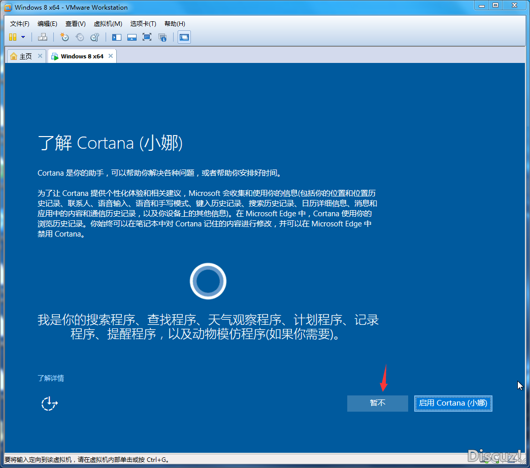Toggle the console view icon
530x468 pixels.
tap(184, 37)
